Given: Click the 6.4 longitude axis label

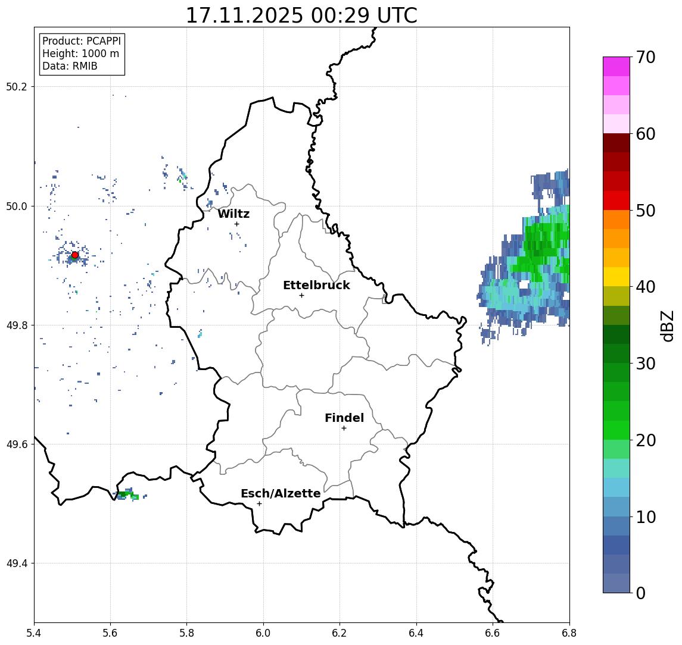Looking at the screenshot, I should coord(416,633).
